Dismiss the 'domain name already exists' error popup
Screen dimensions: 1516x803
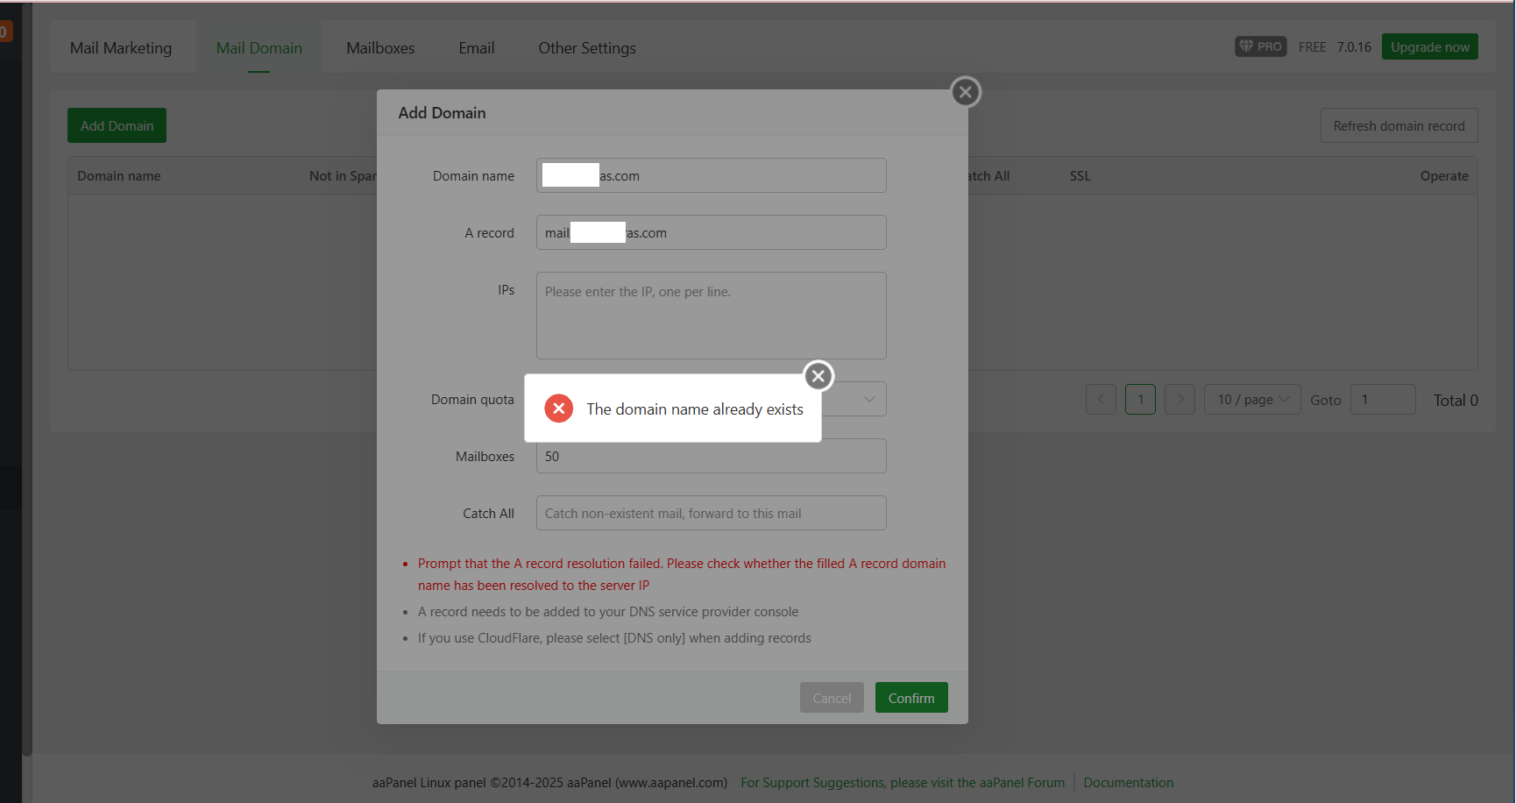[x=818, y=376]
